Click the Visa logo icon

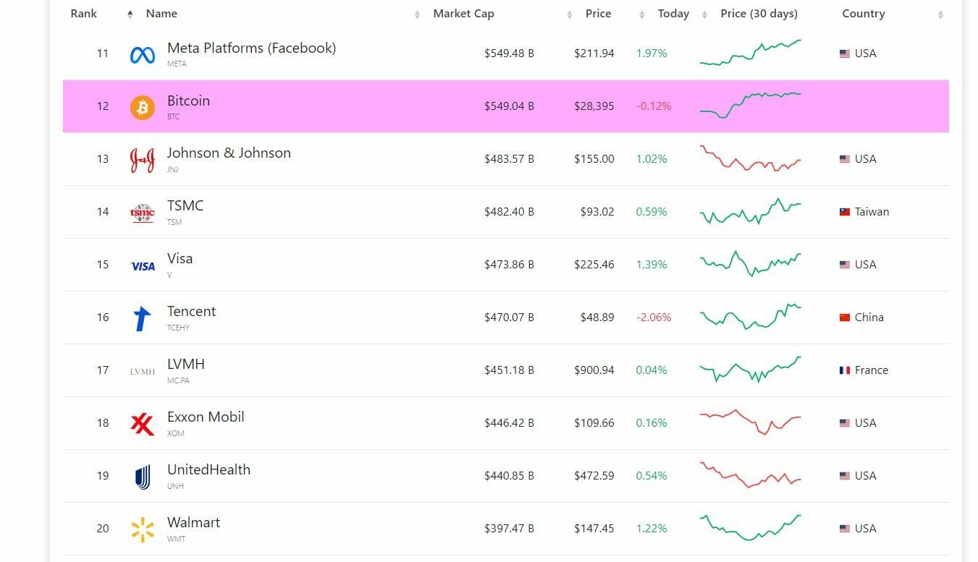click(x=142, y=265)
